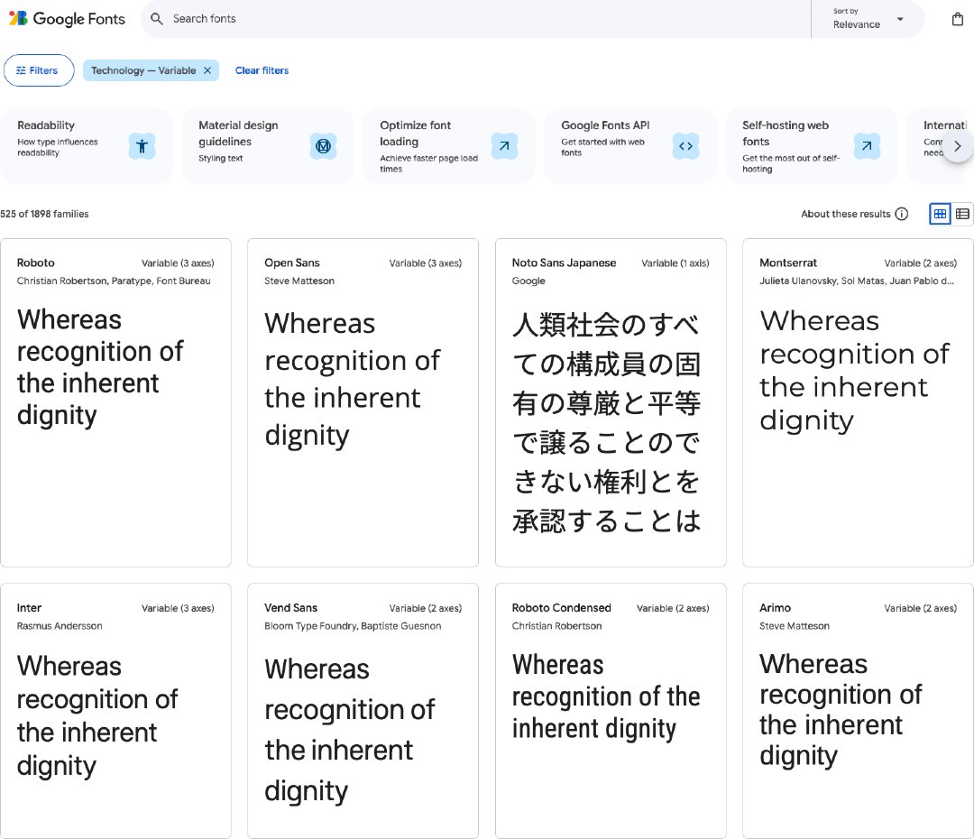Open the shopping bag icon

click(x=957, y=19)
